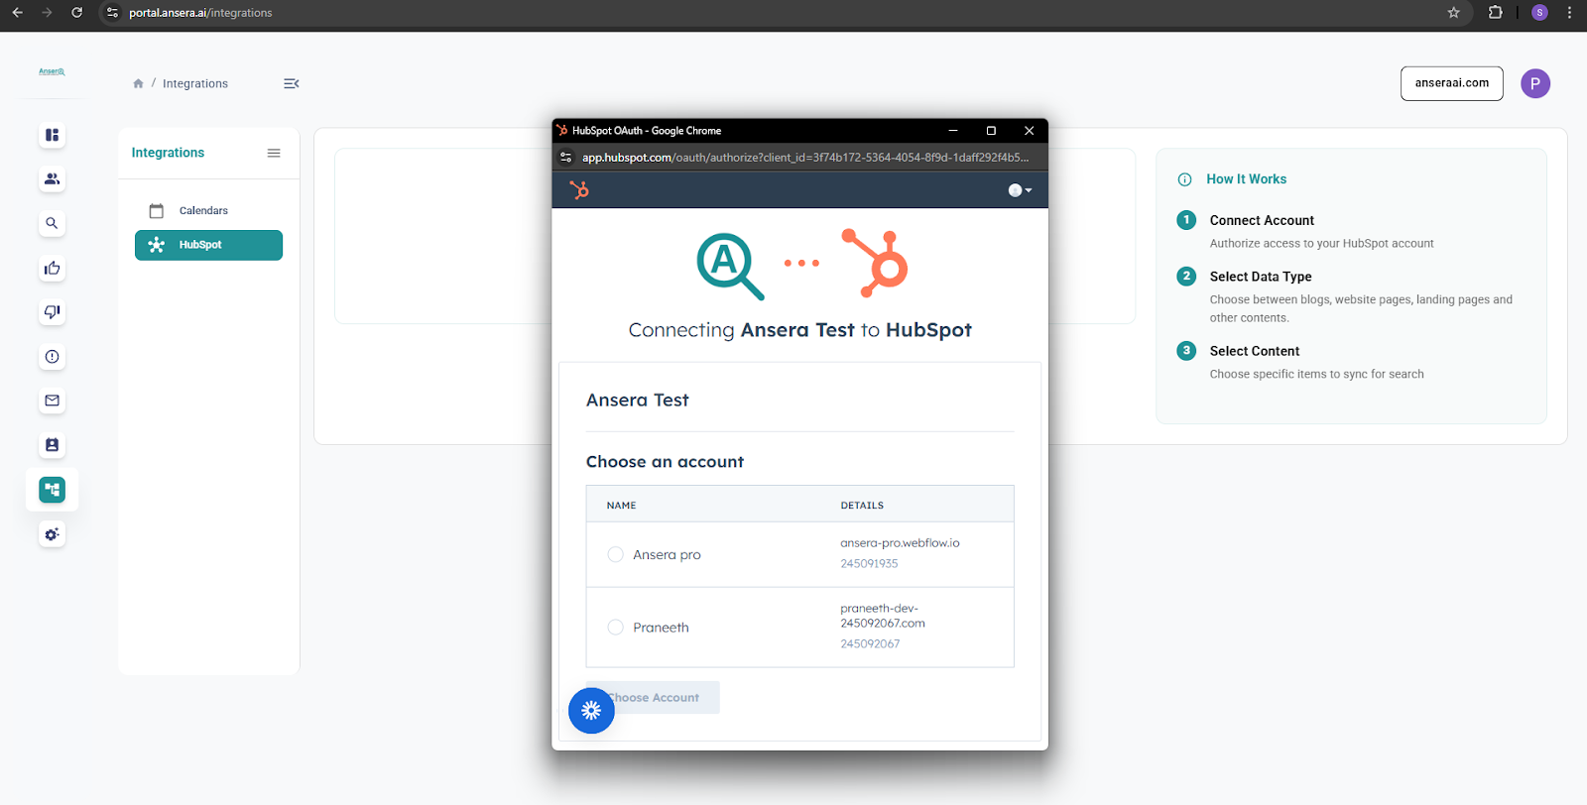Maximize the HubSpot OAuth popup window
Screen dimensions: 1587x805
tap(991, 131)
